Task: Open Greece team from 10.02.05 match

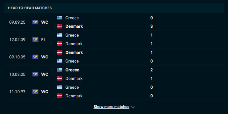Action: pos(72,70)
